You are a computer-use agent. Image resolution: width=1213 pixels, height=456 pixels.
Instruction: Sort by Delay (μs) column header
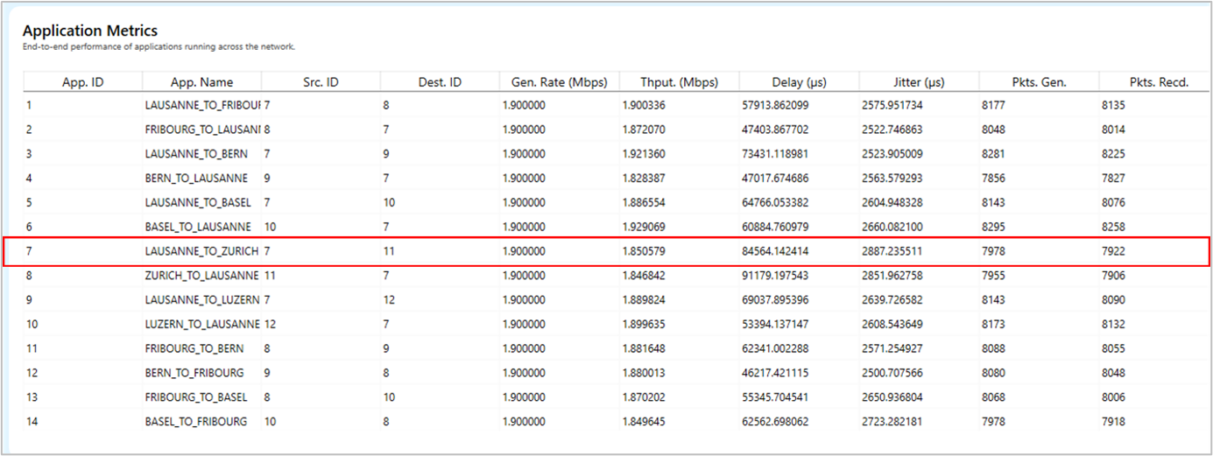799,82
